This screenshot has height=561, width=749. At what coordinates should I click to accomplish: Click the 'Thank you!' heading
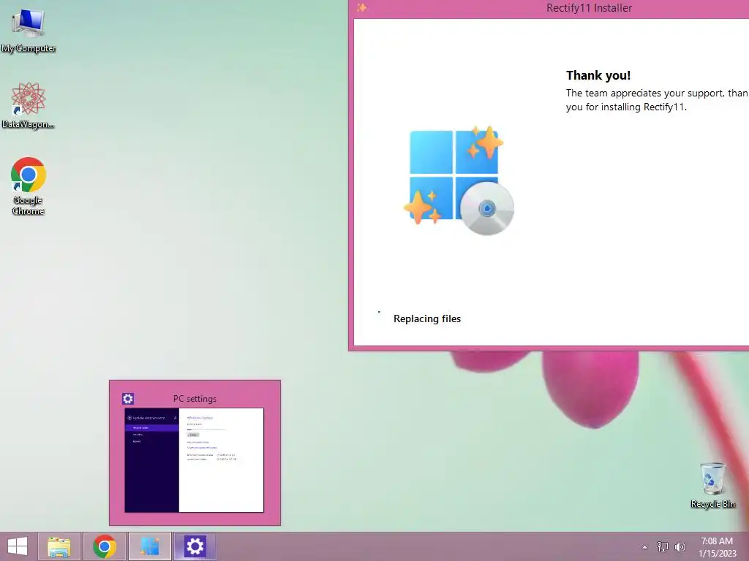coord(598,75)
